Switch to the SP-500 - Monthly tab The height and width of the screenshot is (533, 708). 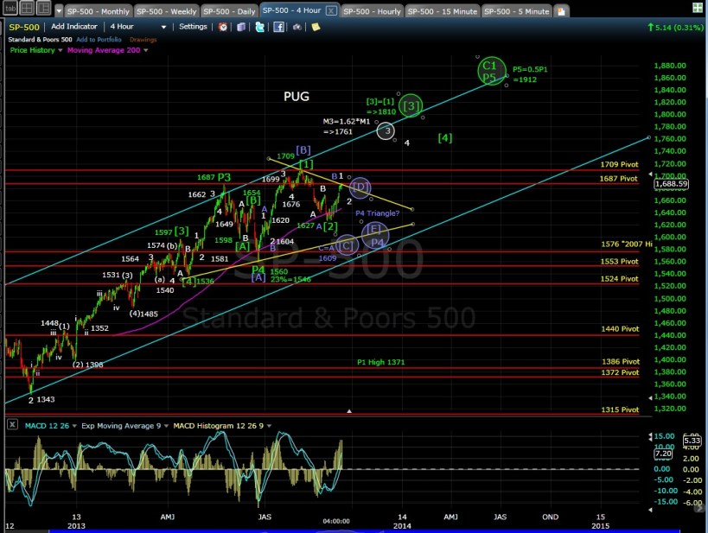[x=99, y=11]
